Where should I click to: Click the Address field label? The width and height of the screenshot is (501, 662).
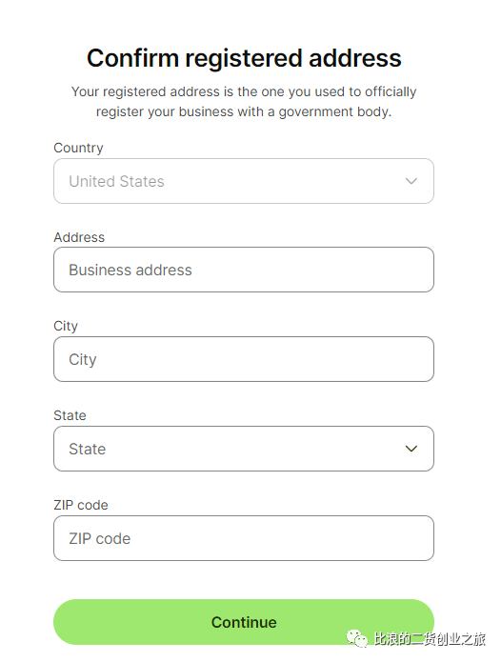pyautogui.click(x=79, y=237)
